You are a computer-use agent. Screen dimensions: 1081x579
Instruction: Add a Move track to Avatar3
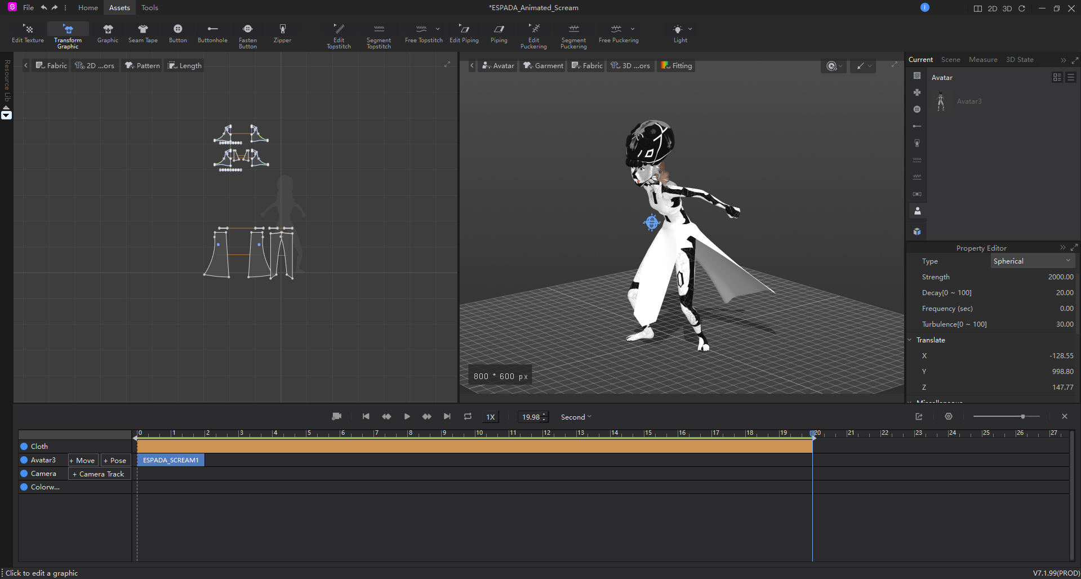click(83, 460)
